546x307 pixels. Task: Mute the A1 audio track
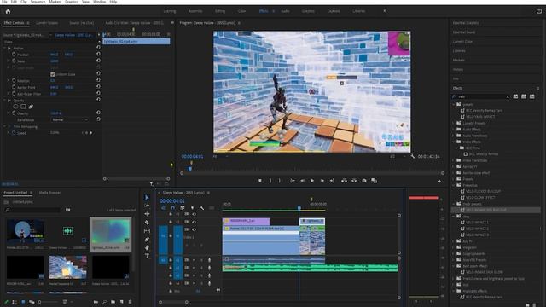coord(194,260)
